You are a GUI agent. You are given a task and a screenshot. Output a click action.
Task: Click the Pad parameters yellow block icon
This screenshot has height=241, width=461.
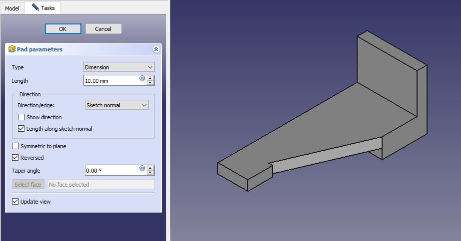(12, 49)
